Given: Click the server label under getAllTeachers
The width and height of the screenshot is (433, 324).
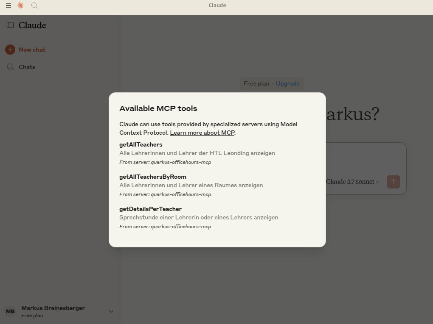Looking at the screenshot, I should [165, 162].
